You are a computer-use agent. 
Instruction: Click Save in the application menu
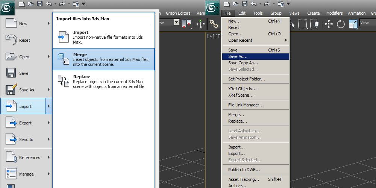point(26,73)
